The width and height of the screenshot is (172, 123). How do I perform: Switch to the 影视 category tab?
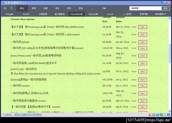[x=34, y=8]
